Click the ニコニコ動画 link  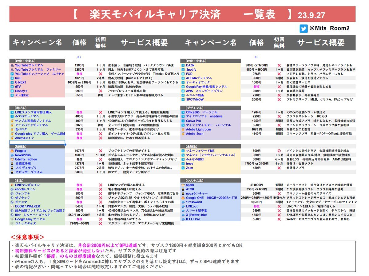(x=195, y=95)
